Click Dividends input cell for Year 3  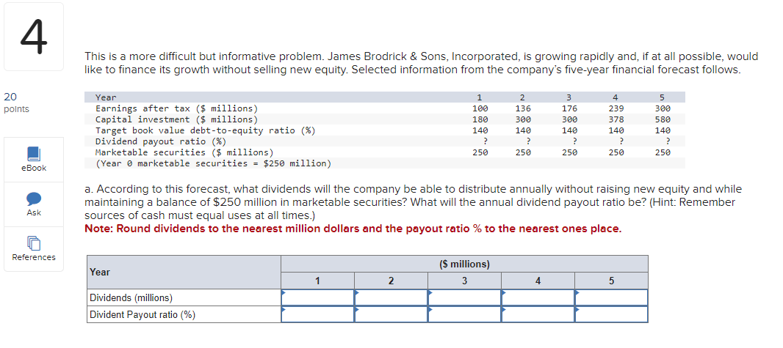coord(464,297)
